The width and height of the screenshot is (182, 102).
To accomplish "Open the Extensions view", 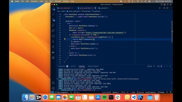I will tap(53, 30).
